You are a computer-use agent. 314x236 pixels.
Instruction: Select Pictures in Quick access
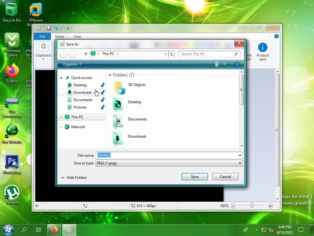pyautogui.click(x=80, y=107)
